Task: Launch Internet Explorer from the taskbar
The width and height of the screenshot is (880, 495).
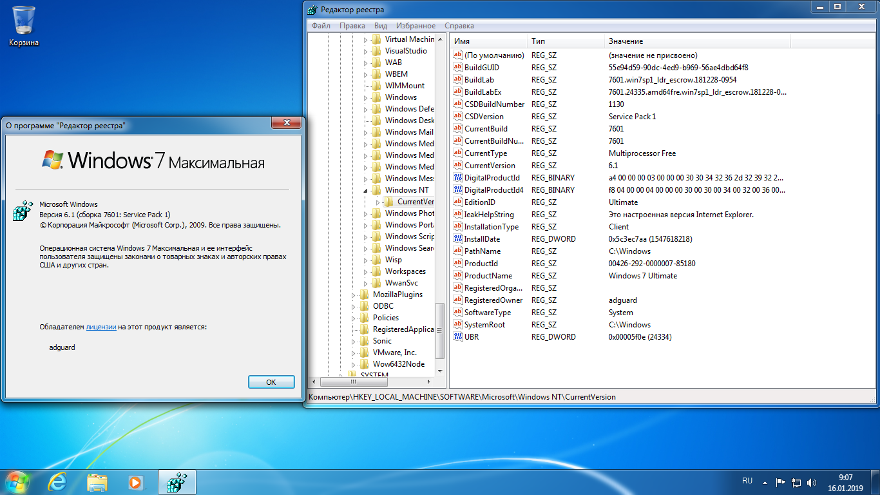Action: (x=58, y=482)
